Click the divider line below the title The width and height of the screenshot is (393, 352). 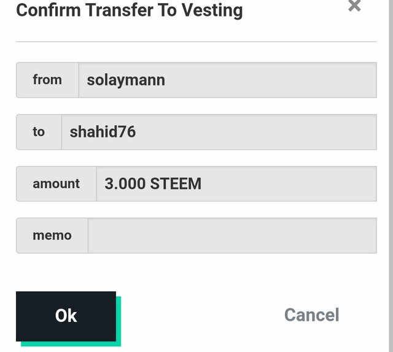tap(196, 42)
